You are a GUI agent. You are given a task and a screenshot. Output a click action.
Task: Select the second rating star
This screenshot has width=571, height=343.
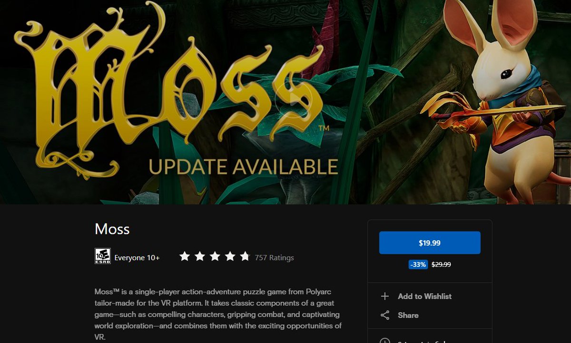click(x=199, y=257)
